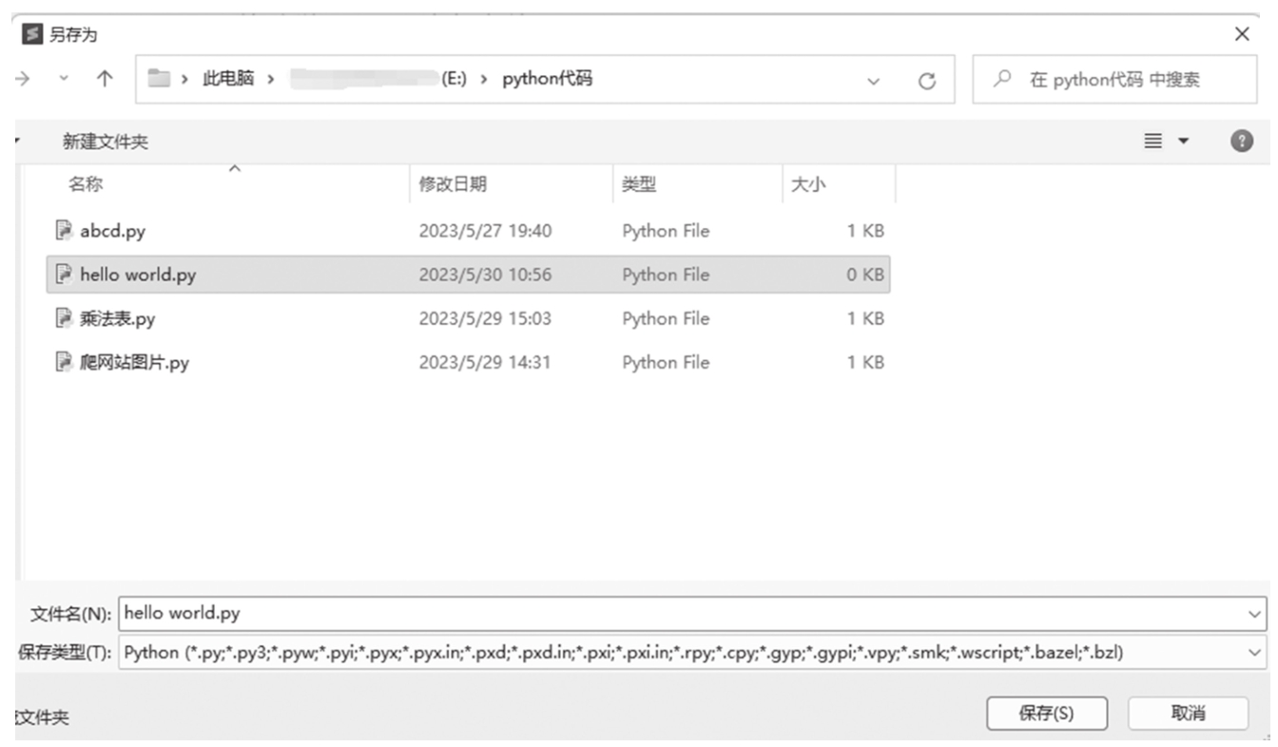Click 新建文件夹 to create new folder
Viewport: 1278px width, 747px height.
click(x=106, y=143)
